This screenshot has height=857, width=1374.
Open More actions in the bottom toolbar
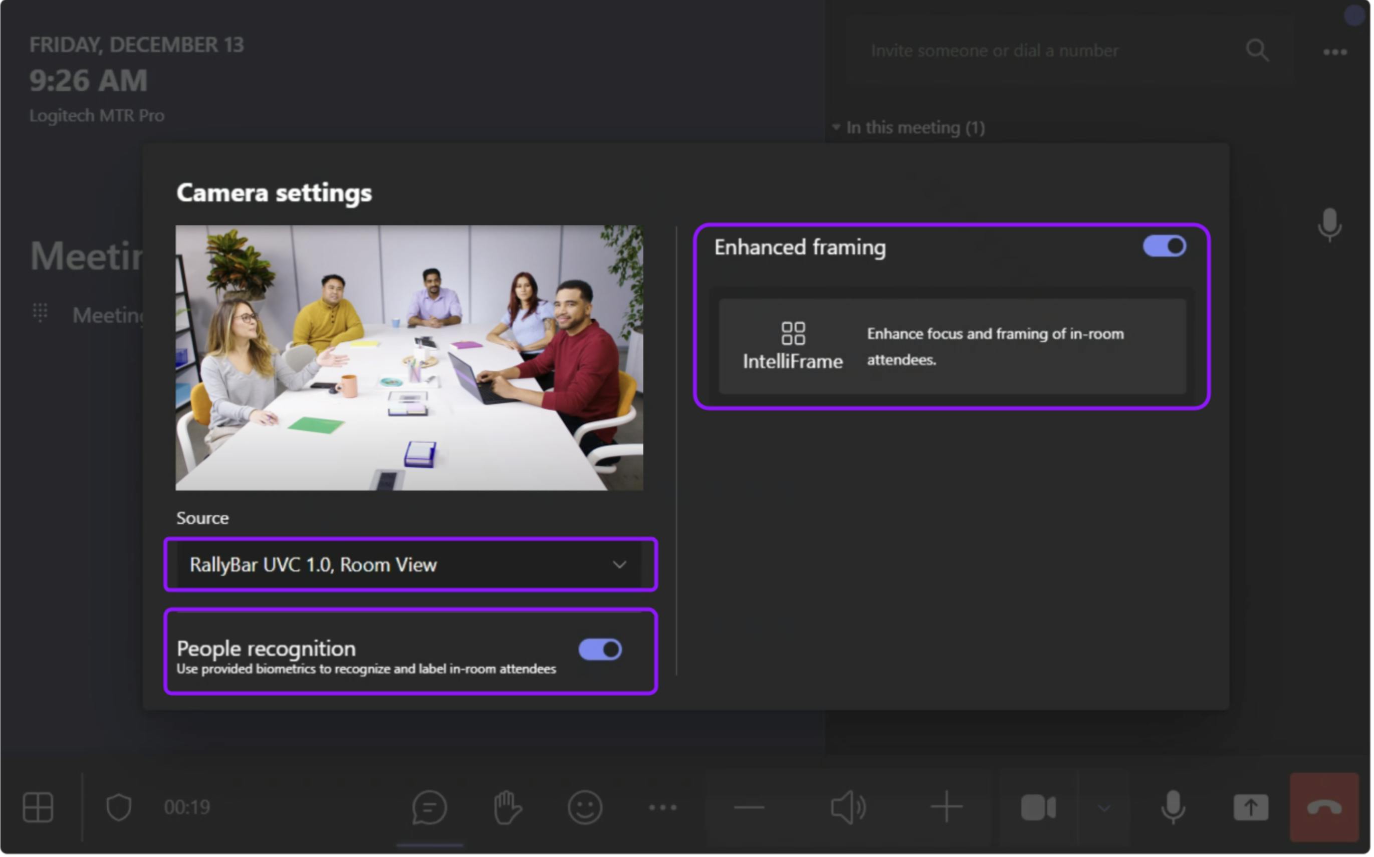pos(663,809)
